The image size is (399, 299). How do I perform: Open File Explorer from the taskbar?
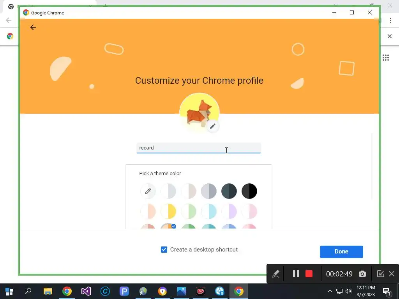(x=48, y=291)
